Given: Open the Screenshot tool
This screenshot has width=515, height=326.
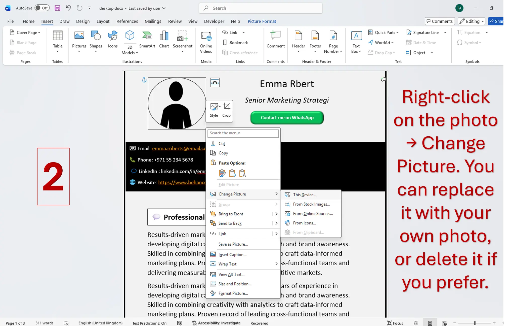Looking at the screenshot, I should click(x=182, y=42).
